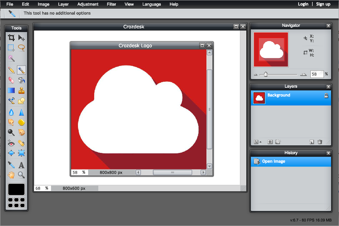Image resolution: width=339 pixels, height=226 pixels.
Task: Activate the Red Eye Reduction tool
Action: click(11, 143)
